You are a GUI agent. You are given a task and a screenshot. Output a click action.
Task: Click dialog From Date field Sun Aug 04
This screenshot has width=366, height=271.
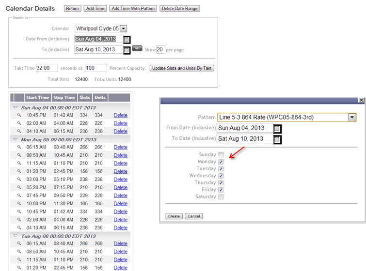click(x=245, y=128)
